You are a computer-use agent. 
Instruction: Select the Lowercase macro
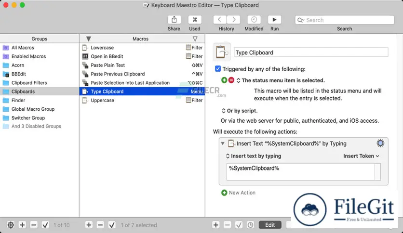tap(142, 48)
